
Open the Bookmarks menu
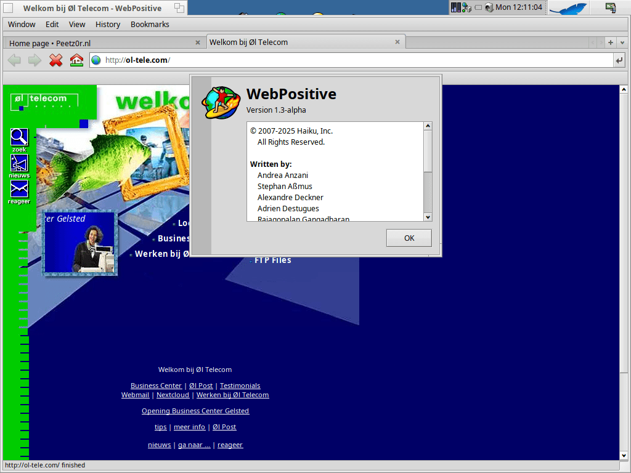150,25
